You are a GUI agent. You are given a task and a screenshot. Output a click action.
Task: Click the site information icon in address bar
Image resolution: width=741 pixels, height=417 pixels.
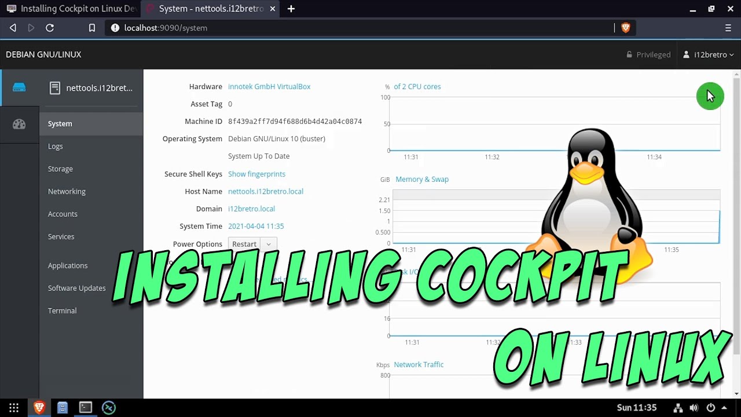[115, 28]
